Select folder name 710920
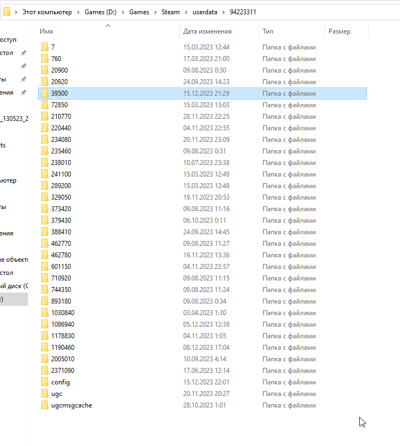400x446 pixels. [x=61, y=278]
